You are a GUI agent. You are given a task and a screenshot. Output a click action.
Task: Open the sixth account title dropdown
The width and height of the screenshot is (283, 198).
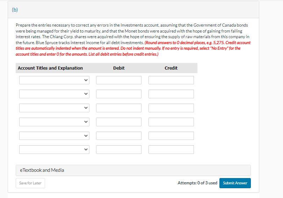(x=54, y=150)
